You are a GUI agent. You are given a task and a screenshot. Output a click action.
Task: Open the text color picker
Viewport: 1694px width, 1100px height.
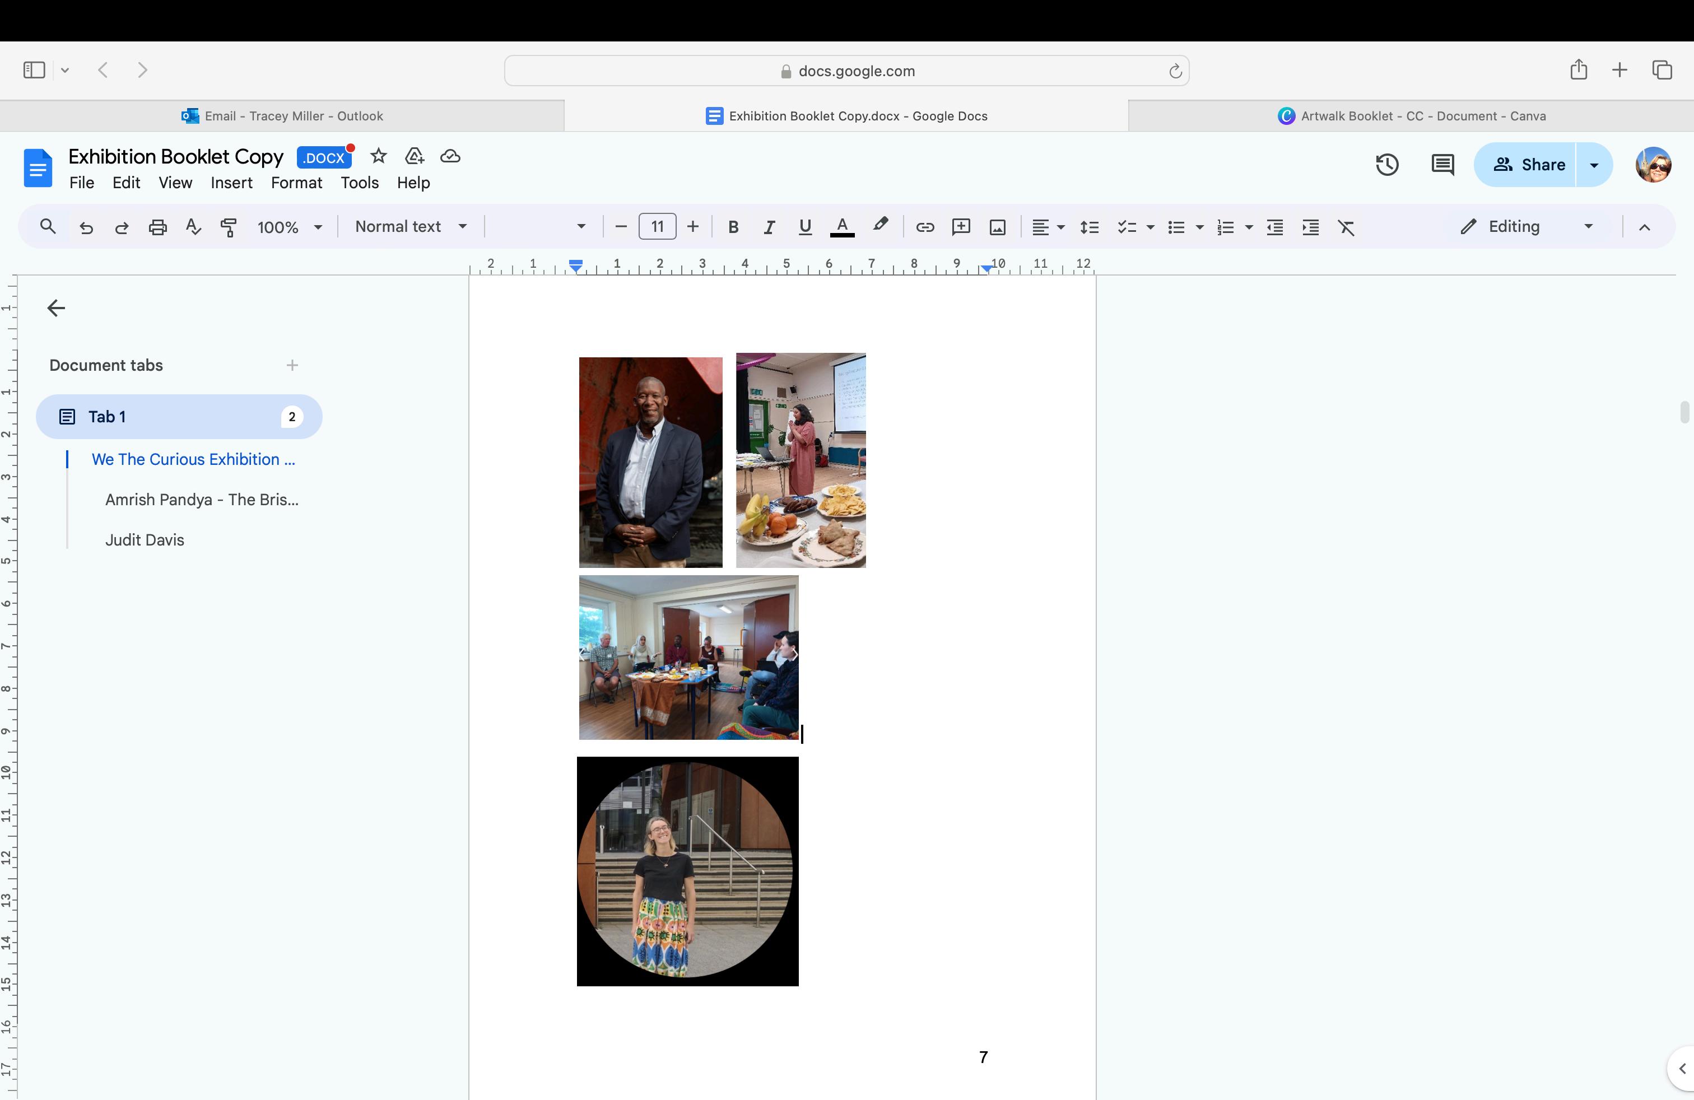point(842,227)
